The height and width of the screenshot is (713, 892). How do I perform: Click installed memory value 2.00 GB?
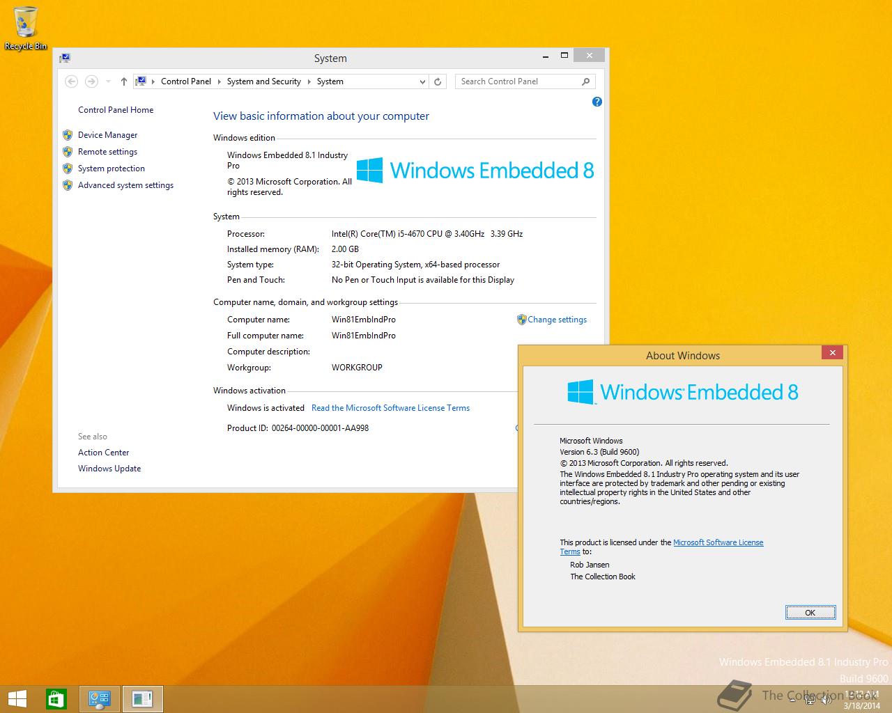click(345, 249)
